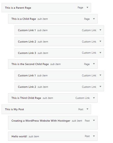Select 'This is the Second Child Page' item
This screenshot has height=143, width=113.
(x=53, y=64)
